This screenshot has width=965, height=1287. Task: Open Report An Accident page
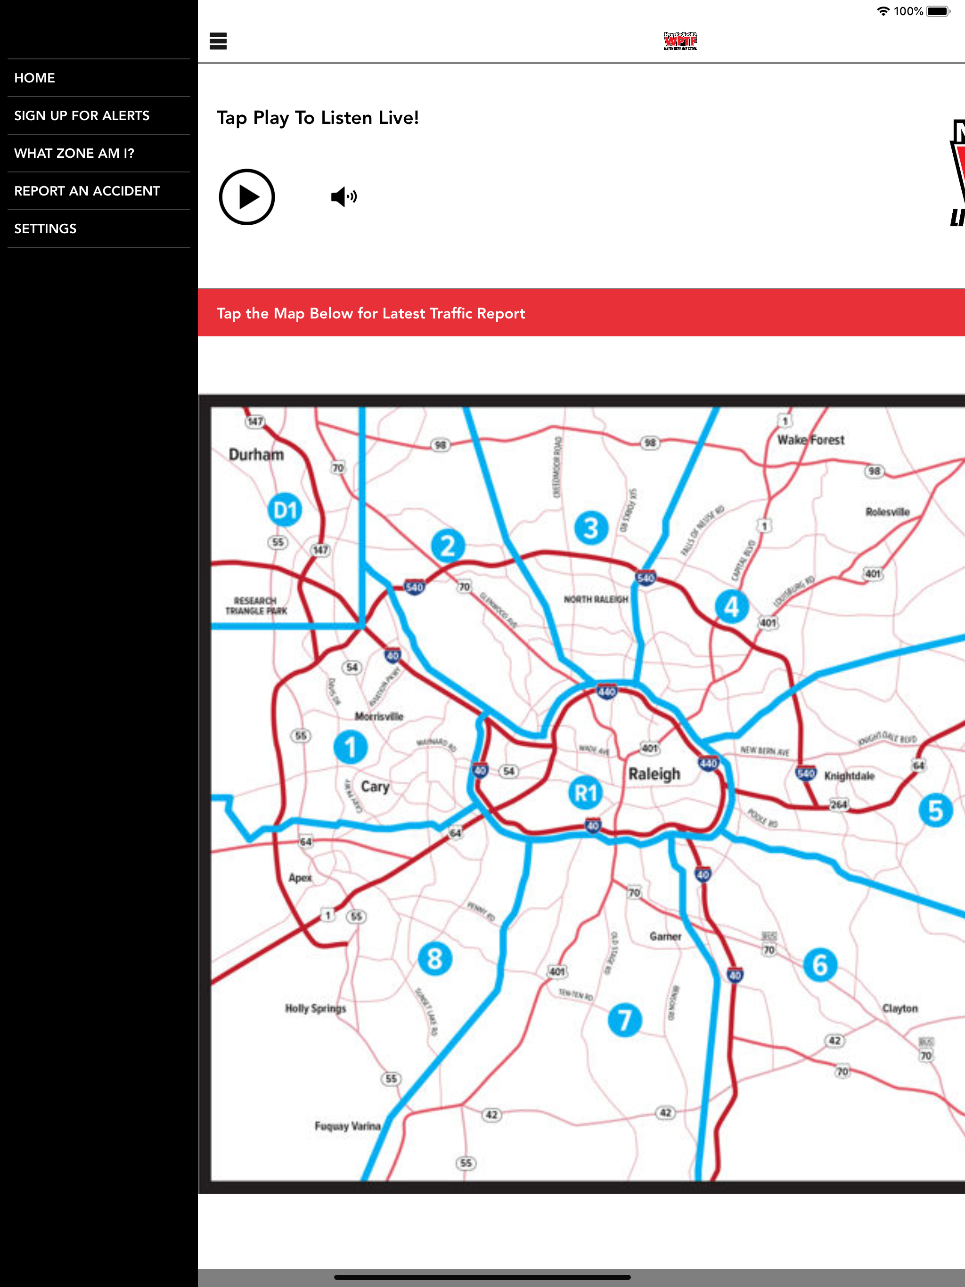(87, 191)
